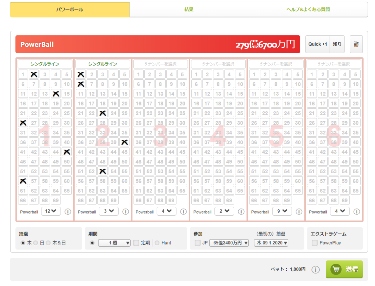Unmark crossed number 40 in line 2
Viewport: 375px width, 286px height.
125,142
